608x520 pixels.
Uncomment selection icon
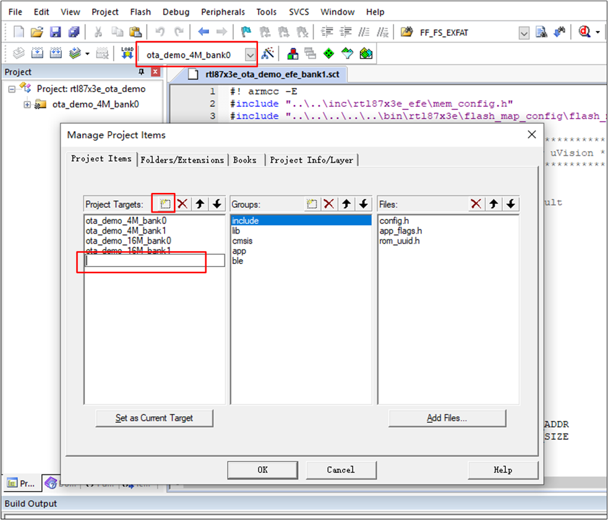(x=382, y=32)
